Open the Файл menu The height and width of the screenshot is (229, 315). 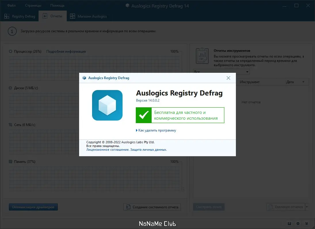12,5
